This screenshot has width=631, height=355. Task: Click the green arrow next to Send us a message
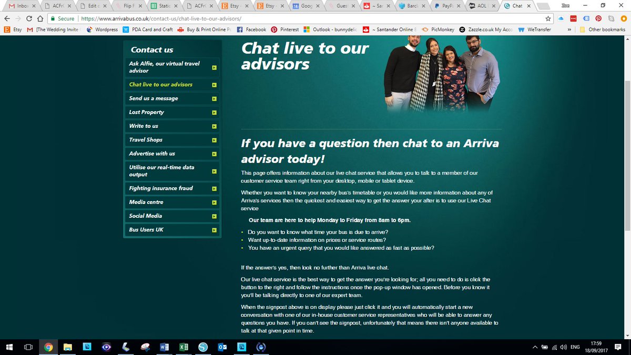point(215,99)
